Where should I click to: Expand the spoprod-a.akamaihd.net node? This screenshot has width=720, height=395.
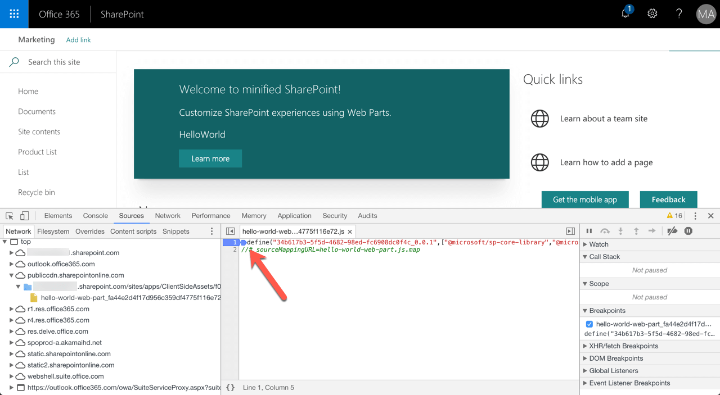11,343
